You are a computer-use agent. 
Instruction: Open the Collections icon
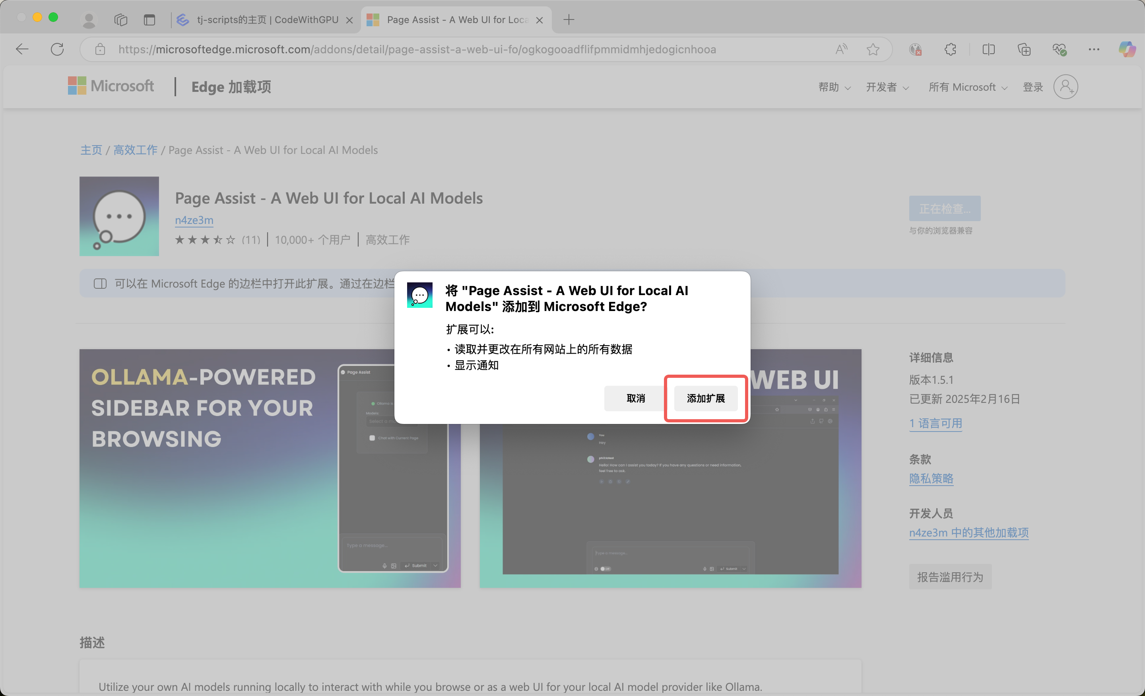tap(1024, 49)
